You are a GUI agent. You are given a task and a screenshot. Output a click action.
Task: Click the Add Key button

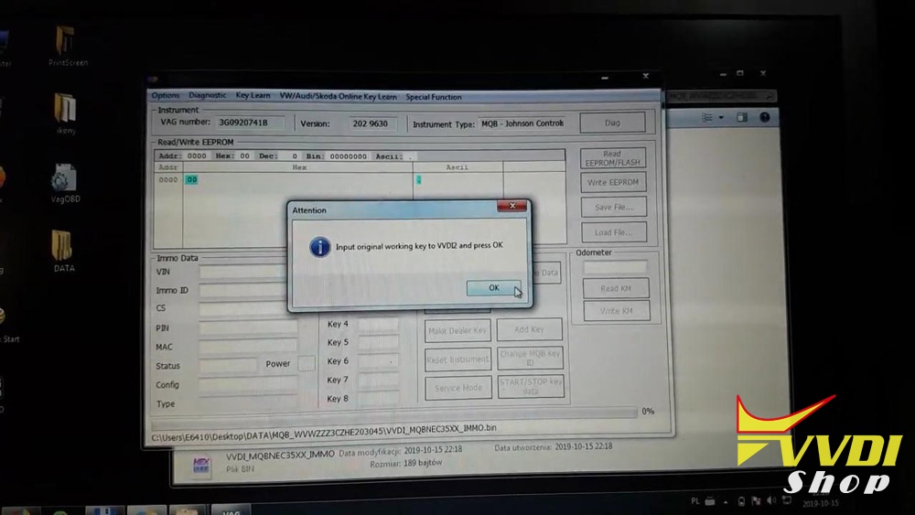(x=529, y=329)
